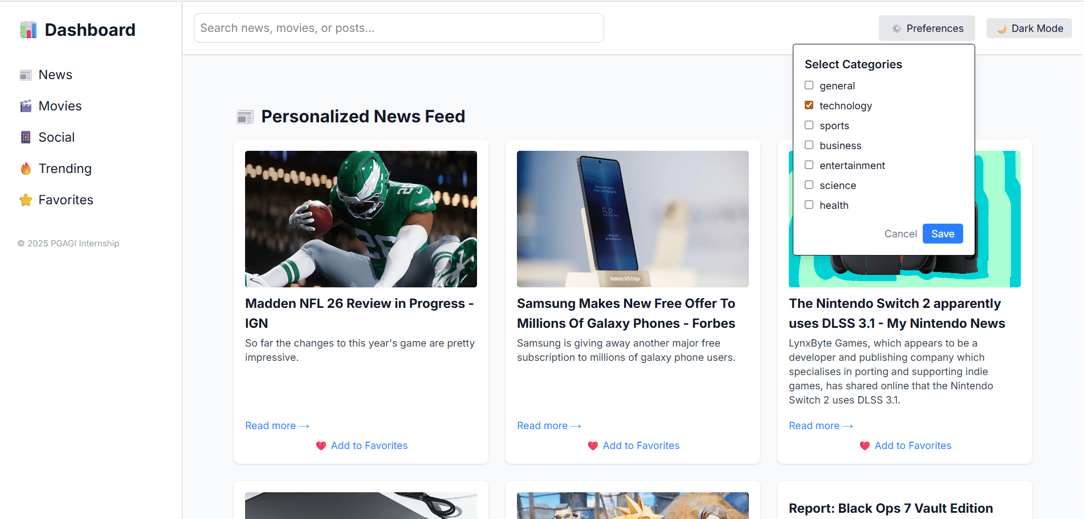Image resolution: width=1084 pixels, height=519 pixels.
Task: Click Samsung Makes New Free Offer headline
Action: click(626, 314)
